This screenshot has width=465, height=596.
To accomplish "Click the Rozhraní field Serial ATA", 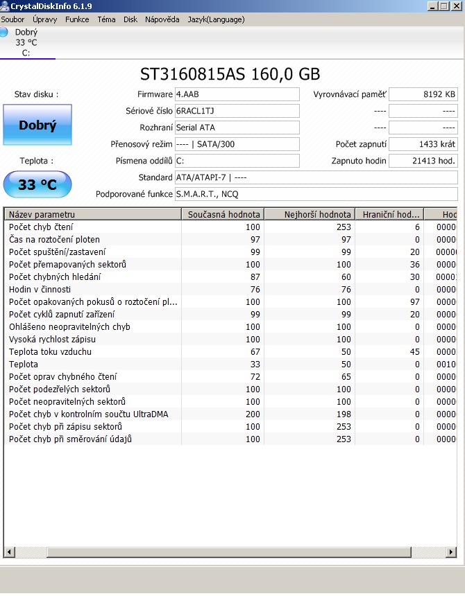I will 237,128.
